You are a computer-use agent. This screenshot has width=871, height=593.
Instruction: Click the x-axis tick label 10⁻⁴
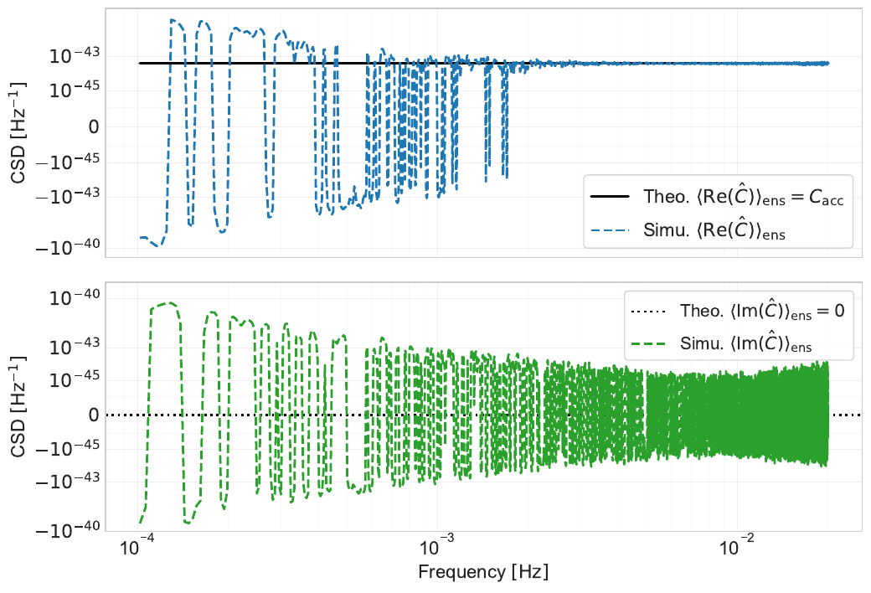coord(139,547)
